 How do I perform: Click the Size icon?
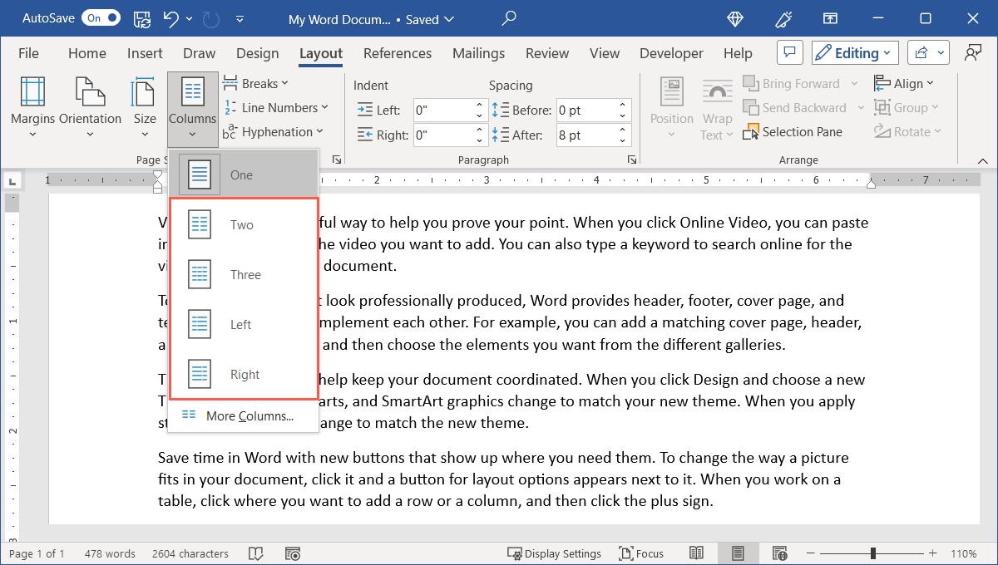click(144, 96)
